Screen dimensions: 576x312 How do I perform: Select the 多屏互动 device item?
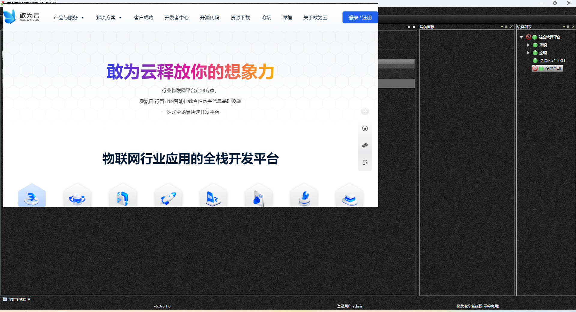pos(553,68)
